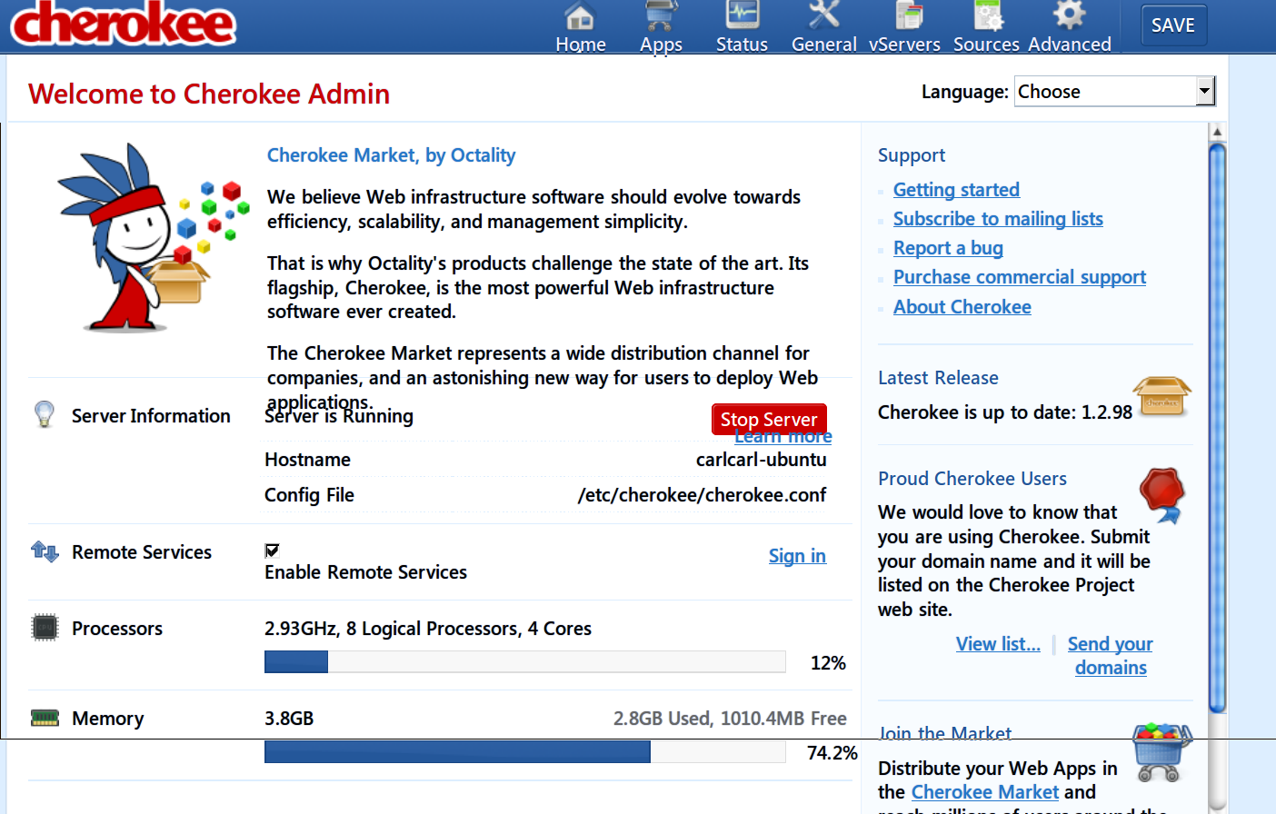Open Apps menu item
The width and height of the screenshot is (1276, 814).
[661, 45]
